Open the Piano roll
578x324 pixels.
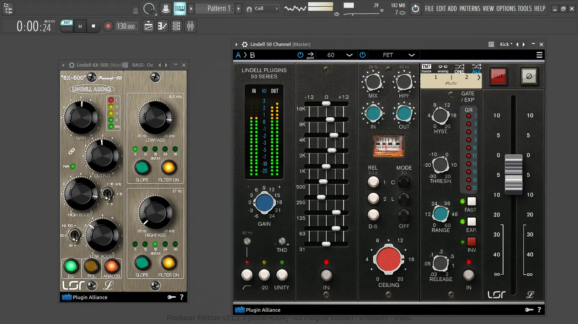(162, 26)
